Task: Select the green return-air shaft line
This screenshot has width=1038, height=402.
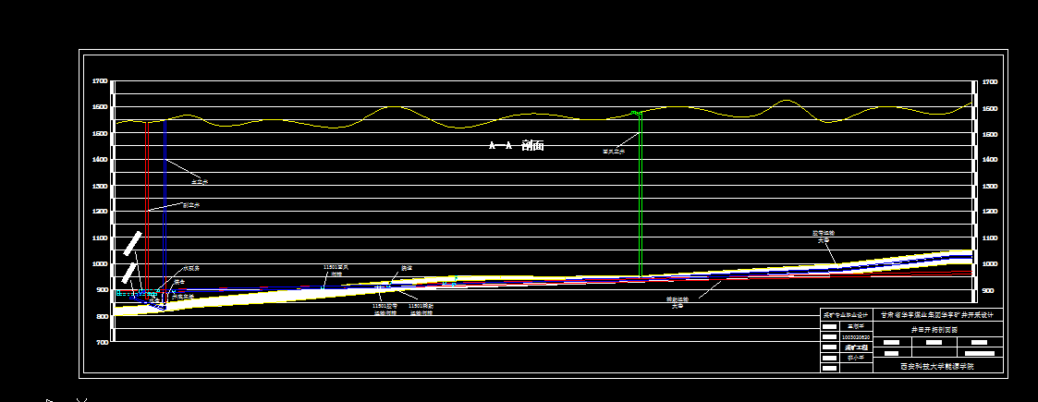Action: (x=641, y=193)
